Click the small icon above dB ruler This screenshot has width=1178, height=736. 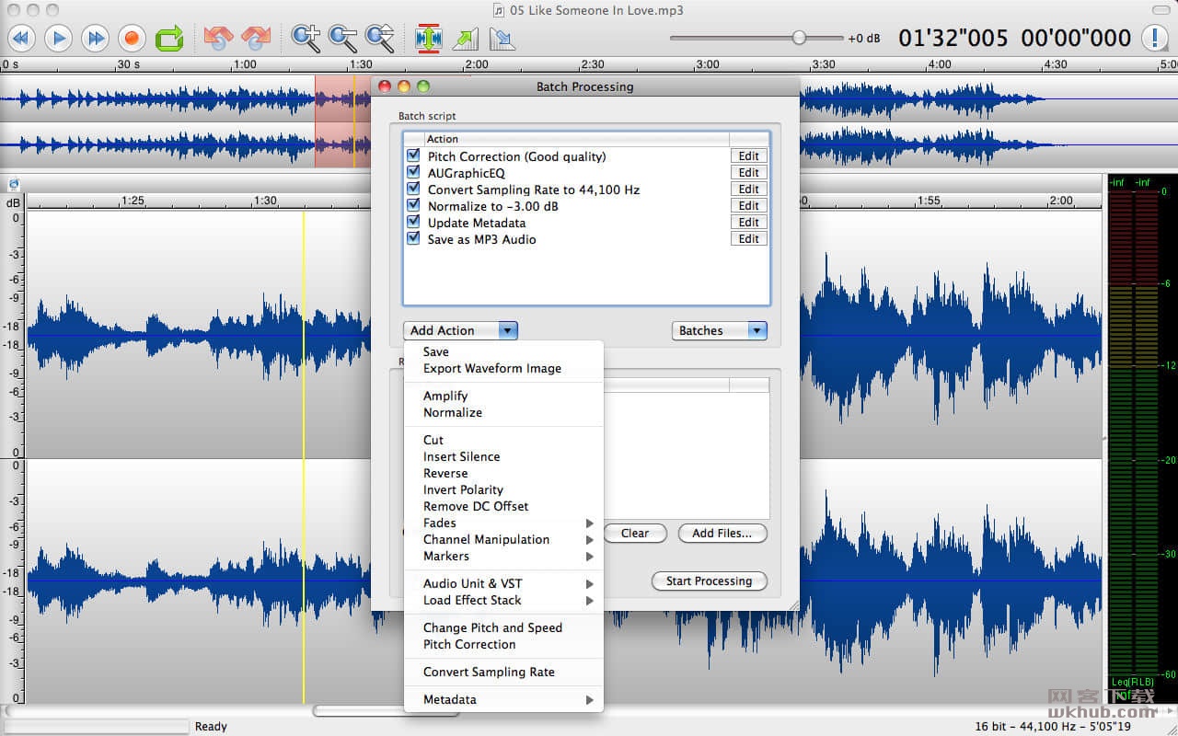14,185
